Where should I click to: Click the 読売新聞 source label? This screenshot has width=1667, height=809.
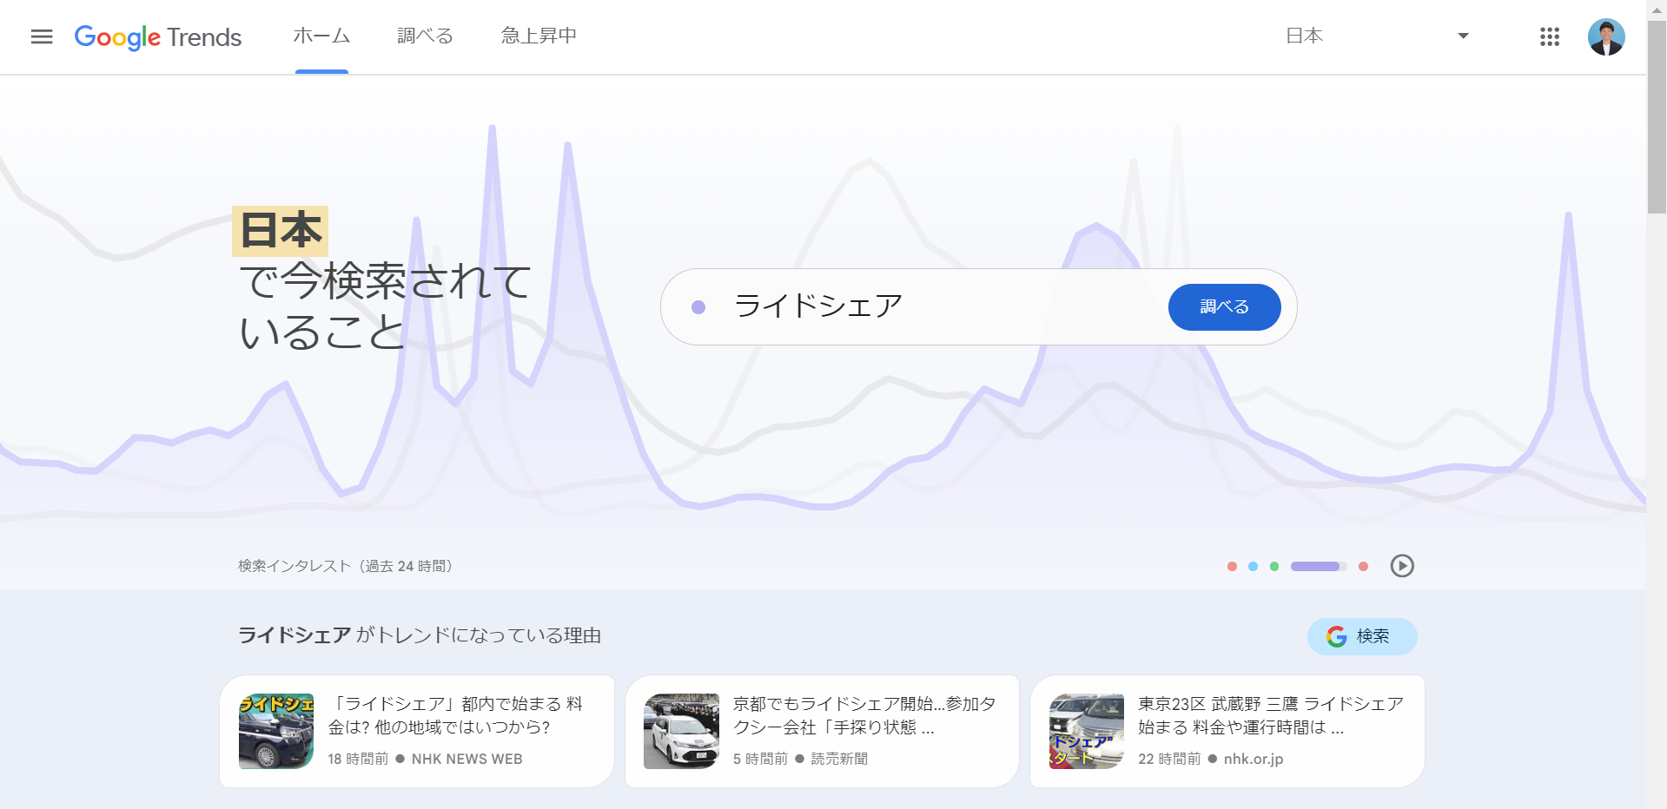click(x=839, y=759)
